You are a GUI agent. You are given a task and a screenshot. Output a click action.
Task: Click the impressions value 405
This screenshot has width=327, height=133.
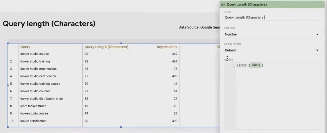(174, 76)
